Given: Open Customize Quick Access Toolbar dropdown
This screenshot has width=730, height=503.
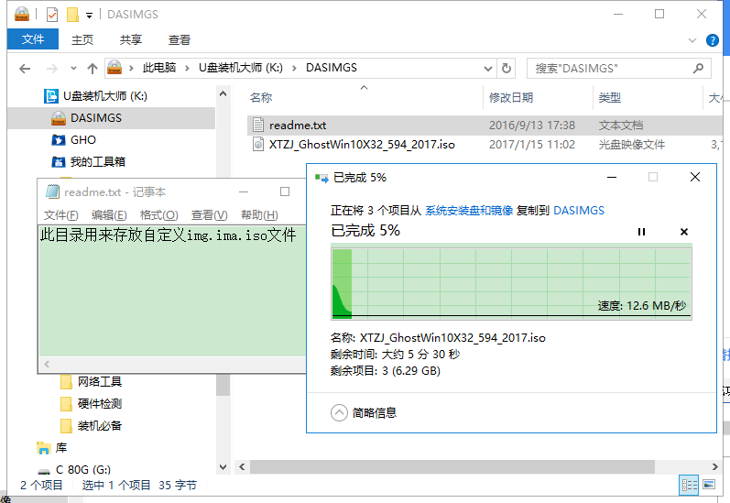Looking at the screenshot, I should (89, 16).
